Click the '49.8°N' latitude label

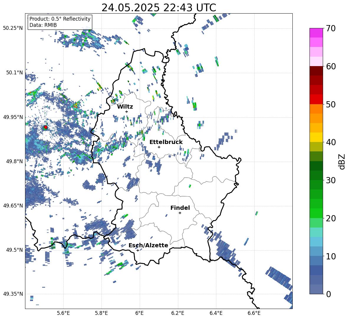click(14, 161)
